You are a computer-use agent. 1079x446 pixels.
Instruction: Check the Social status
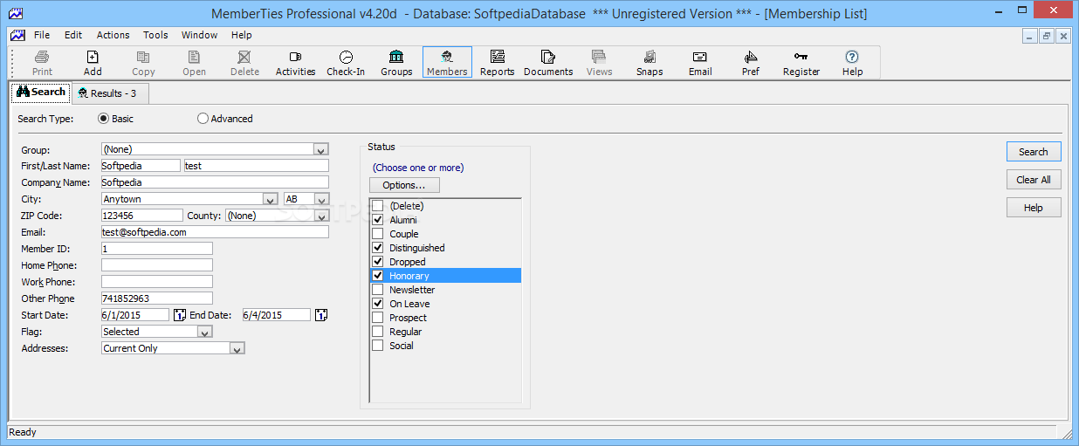tap(378, 346)
